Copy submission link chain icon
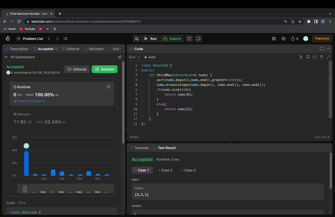 coord(120,57)
